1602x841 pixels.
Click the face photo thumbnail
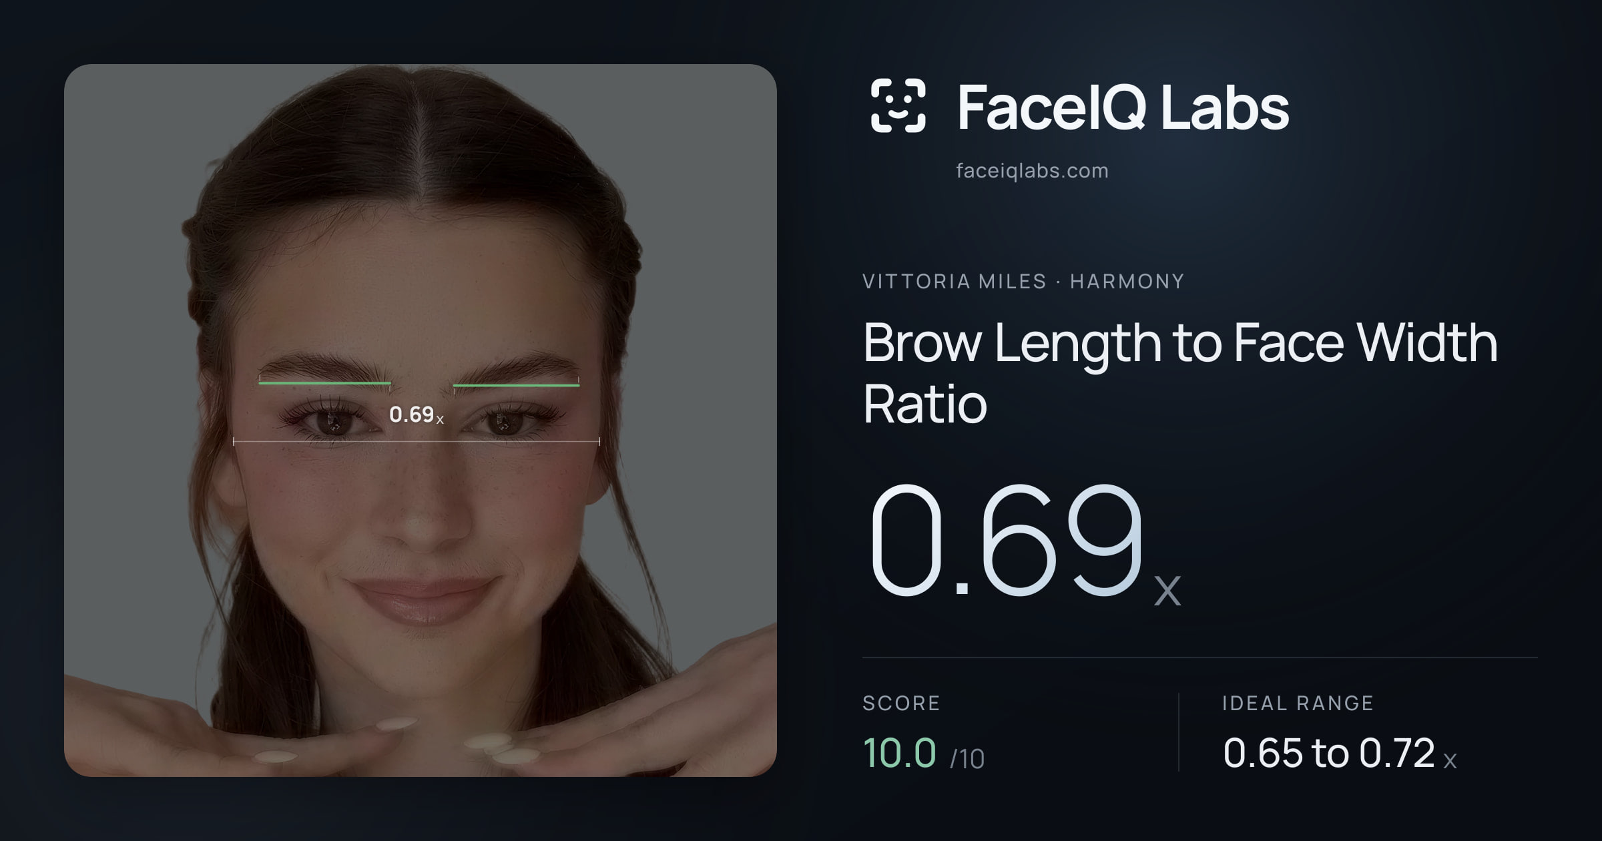(x=421, y=420)
